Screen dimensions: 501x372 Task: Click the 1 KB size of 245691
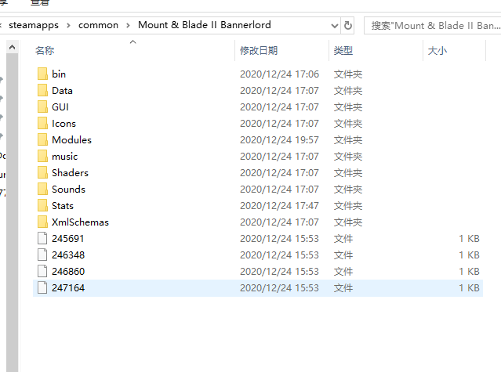pyautogui.click(x=469, y=239)
